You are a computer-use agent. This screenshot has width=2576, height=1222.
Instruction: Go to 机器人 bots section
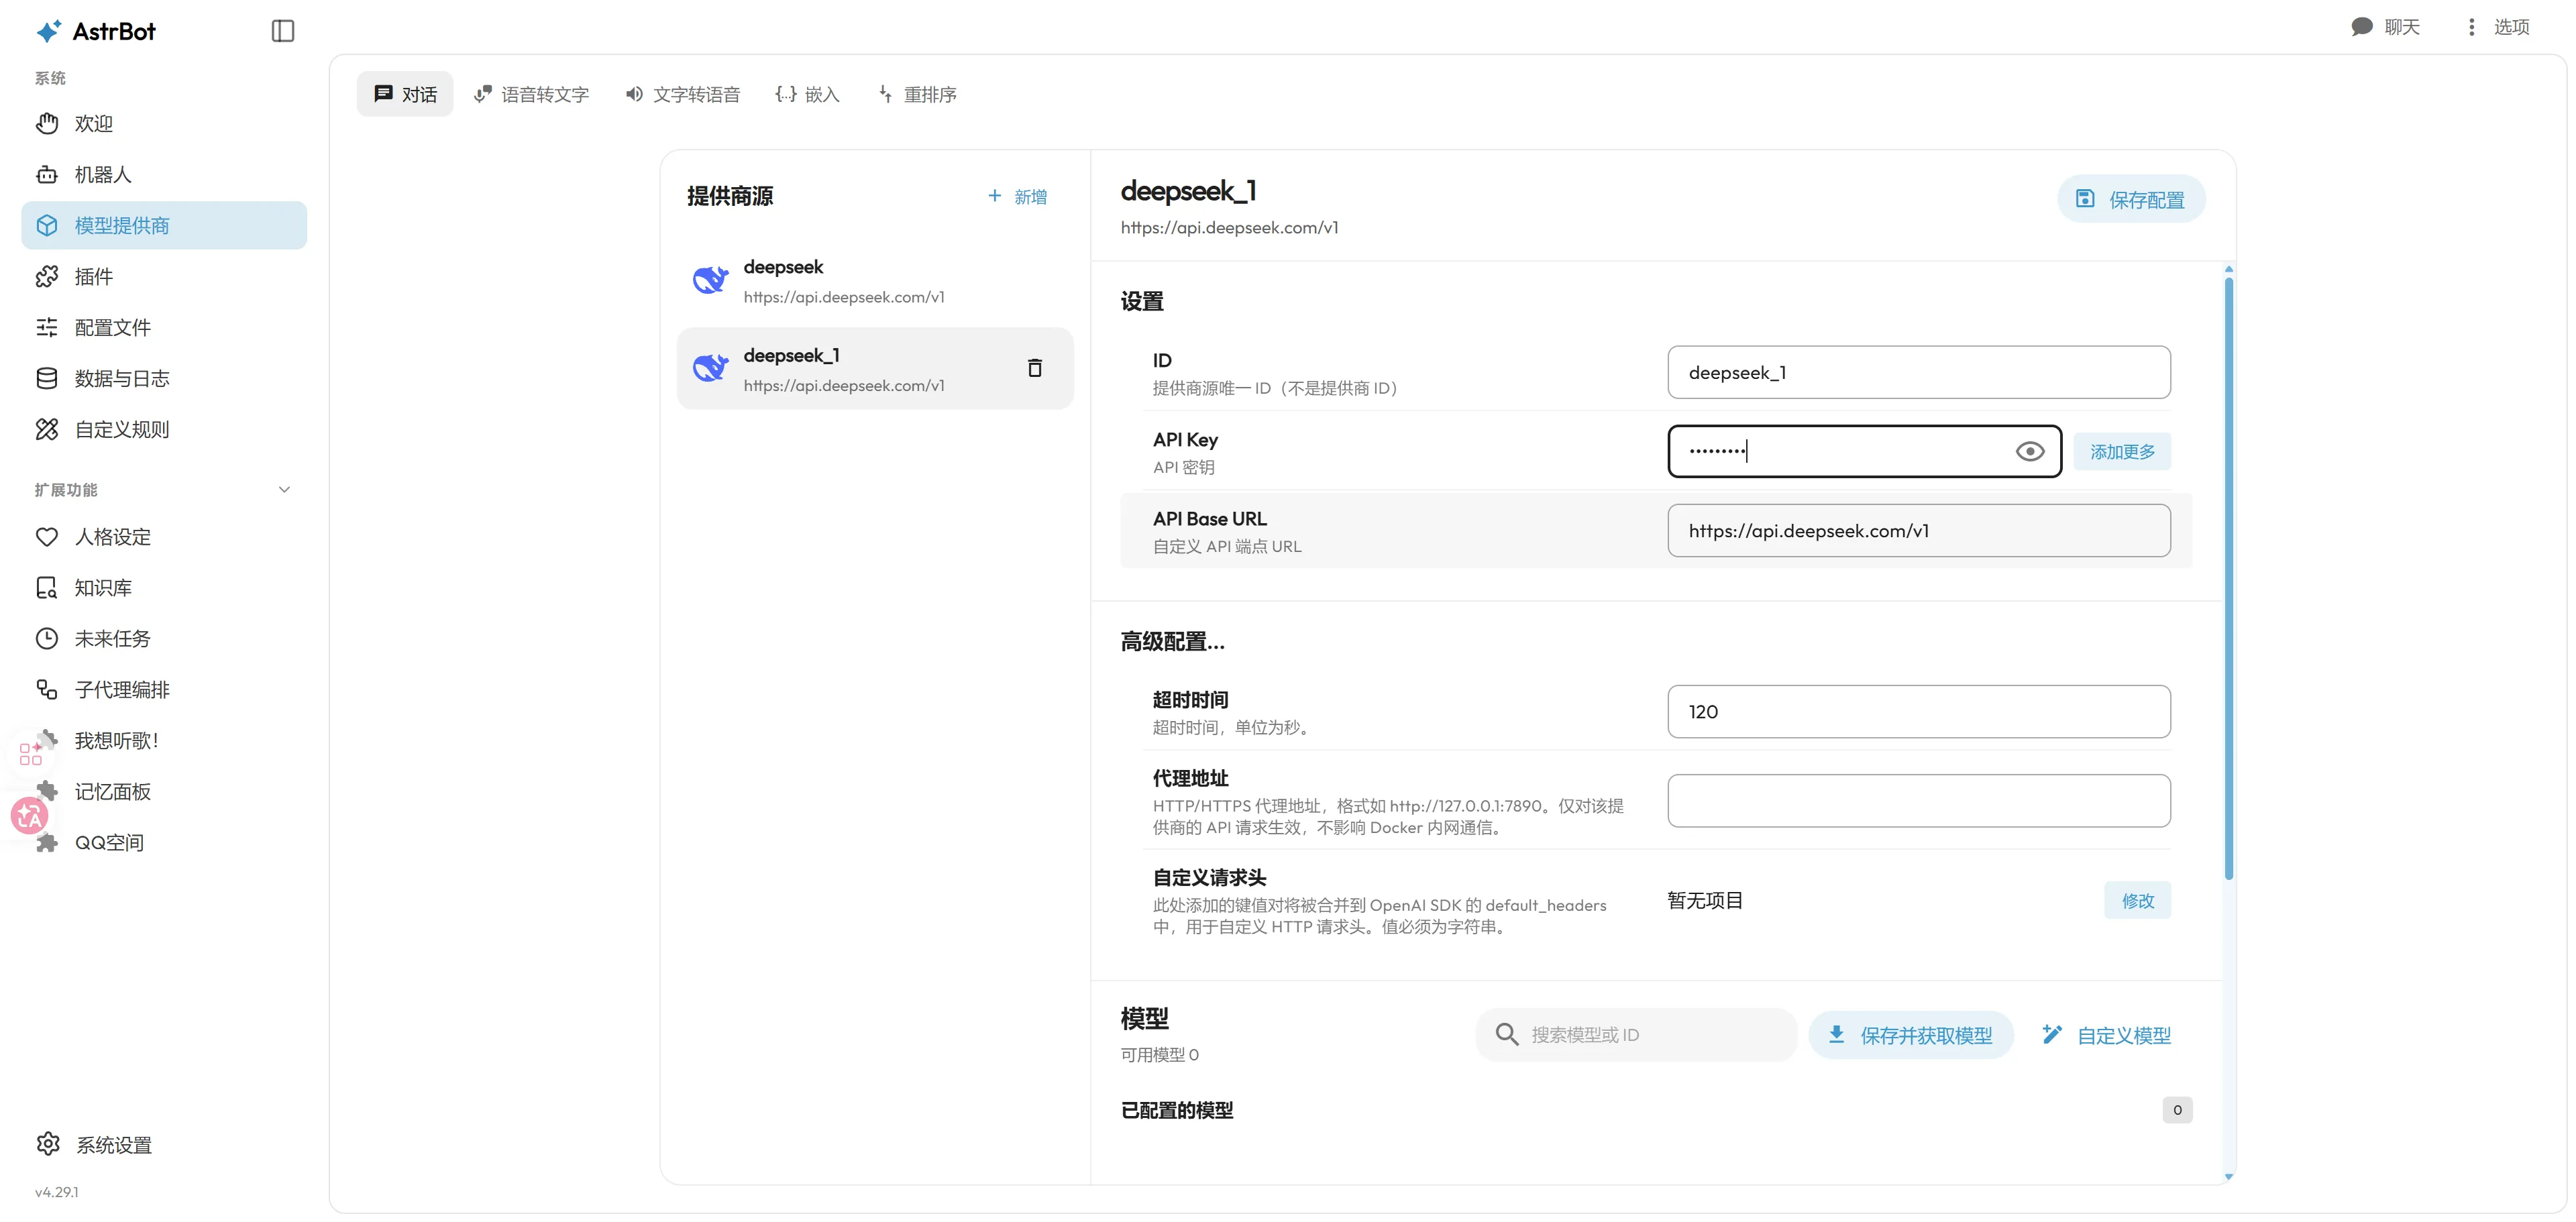(164, 174)
